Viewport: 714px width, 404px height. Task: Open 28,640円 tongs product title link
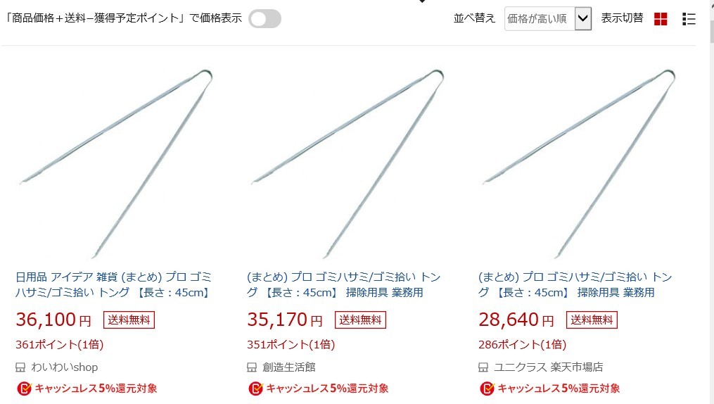tap(575, 284)
